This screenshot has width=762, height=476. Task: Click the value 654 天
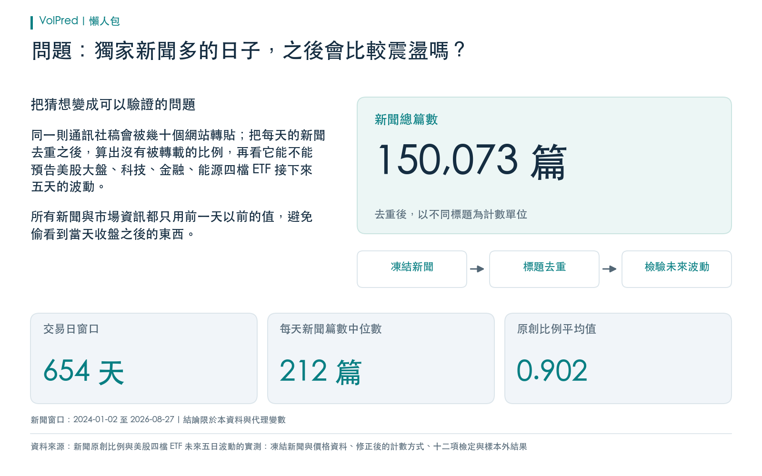pos(84,371)
